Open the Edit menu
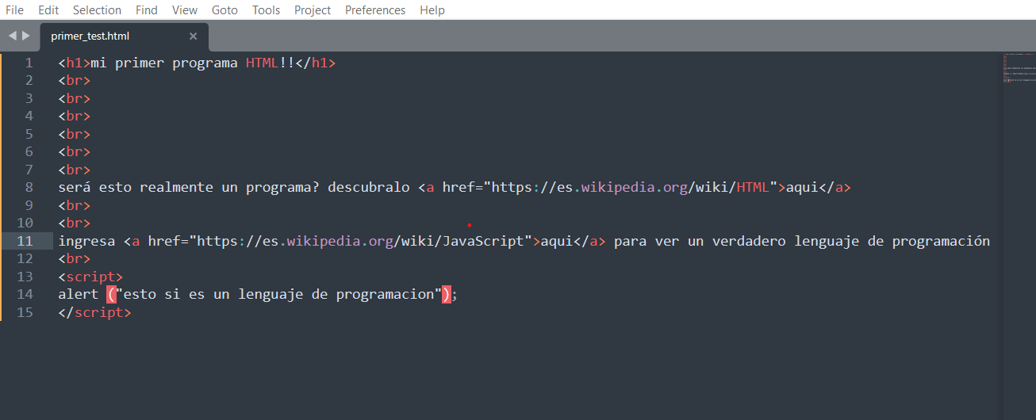Viewport: 1036px width, 420px height. point(48,10)
